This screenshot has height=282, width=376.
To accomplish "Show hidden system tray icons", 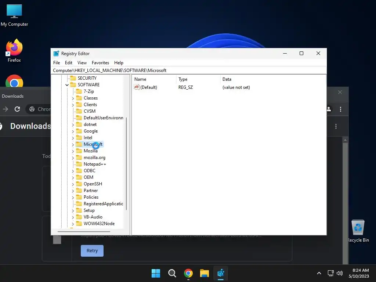I will click(319, 273).
